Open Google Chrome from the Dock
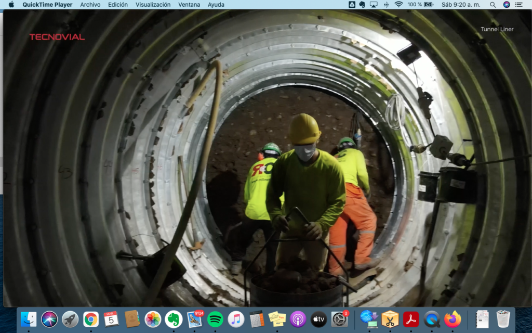The height and width of the screenshot is (333, 532). (90, 319)
